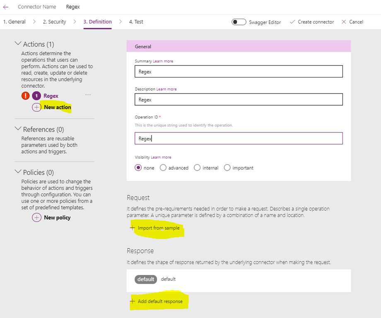Click the red error icon beside Regex

(25, 96)
